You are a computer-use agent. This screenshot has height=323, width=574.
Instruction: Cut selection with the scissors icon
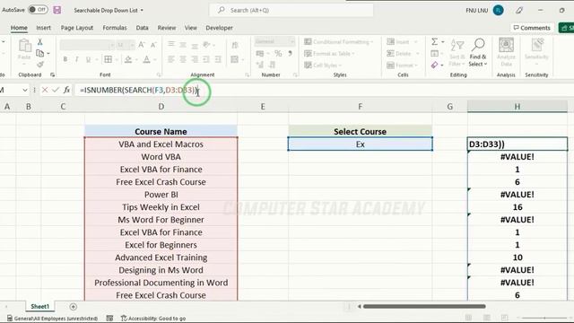(39, 42)
